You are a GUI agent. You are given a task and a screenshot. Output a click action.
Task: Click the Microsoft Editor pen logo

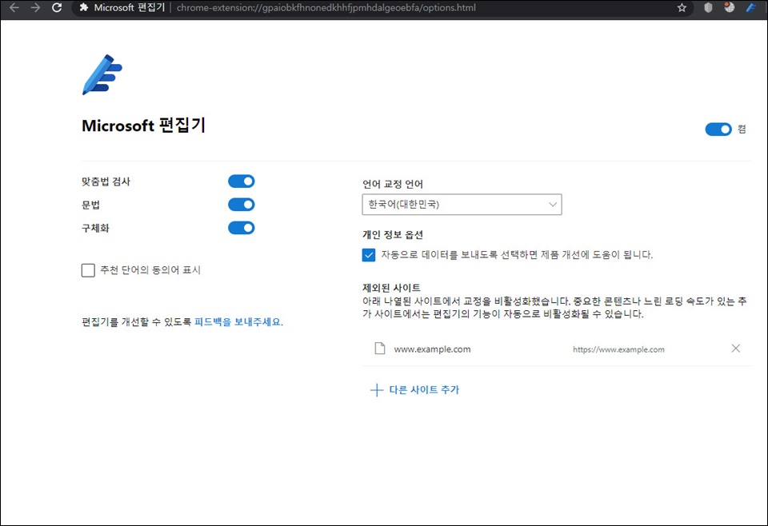pos(102,74)
